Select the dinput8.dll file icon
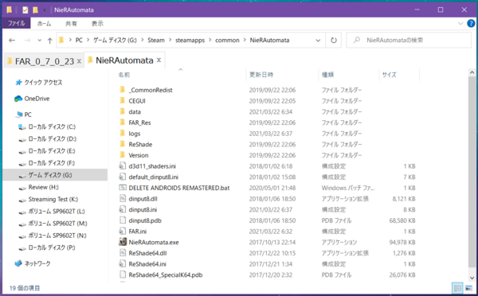The height and width of the screenshot is (296, 478). pyautogui.click(x=123, y=199)
